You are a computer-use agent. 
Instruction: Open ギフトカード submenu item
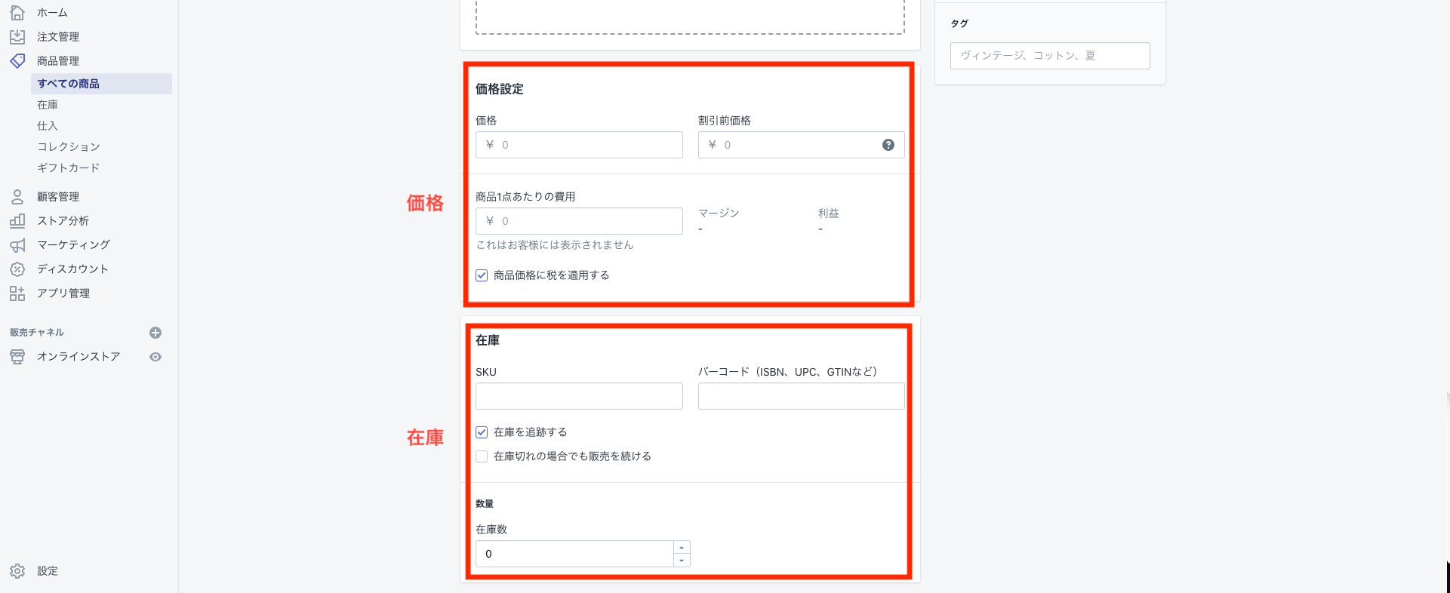coord(69,168)
